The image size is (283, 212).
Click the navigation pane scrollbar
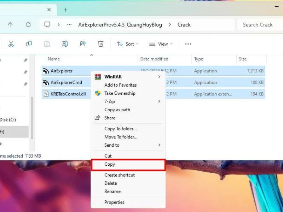pyautogui.click(x=32, y=118)
